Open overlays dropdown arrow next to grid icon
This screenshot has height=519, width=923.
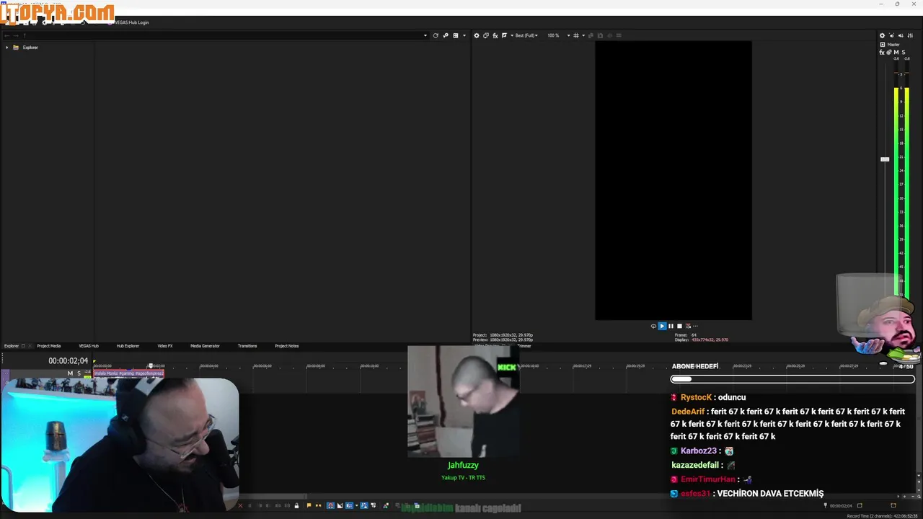click(x=583, y=35)
